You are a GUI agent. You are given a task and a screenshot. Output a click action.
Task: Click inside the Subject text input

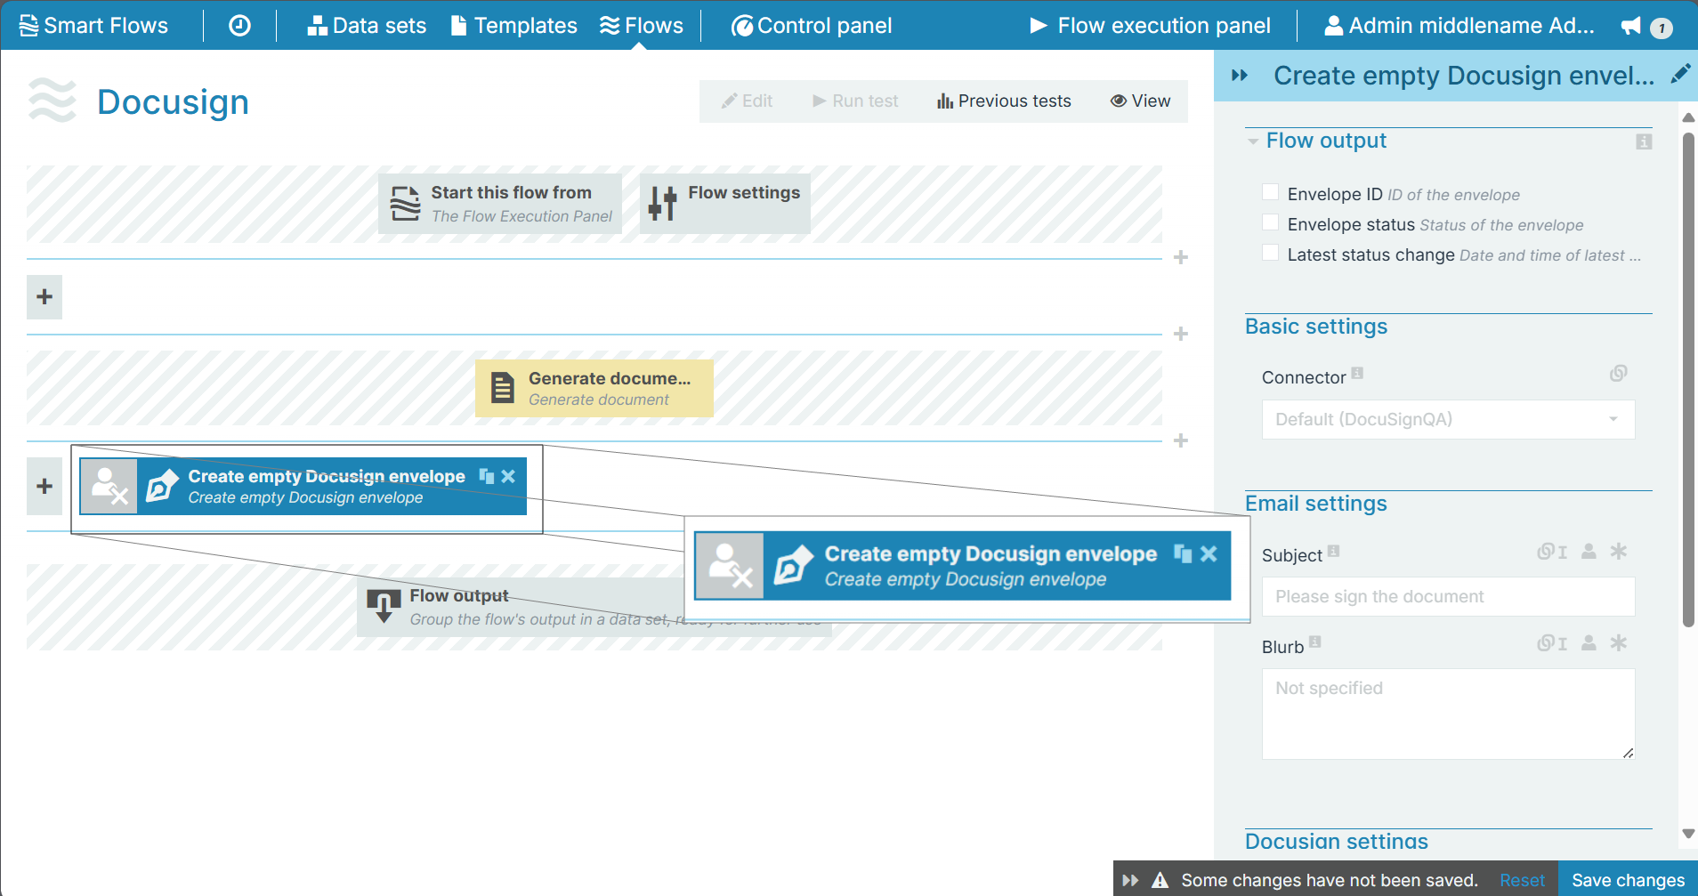tap(1447, 596)
